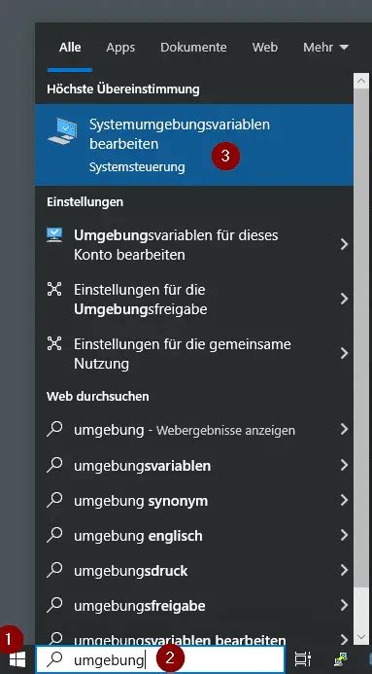372x674 pixels.
Task: Click the scrollbar down arrow in the results
Action: click(361, 637)
